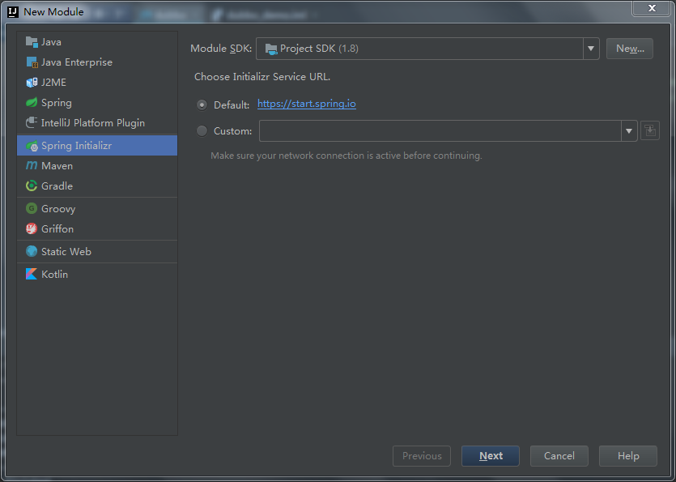Click the New Module window title

pos(53,11)
